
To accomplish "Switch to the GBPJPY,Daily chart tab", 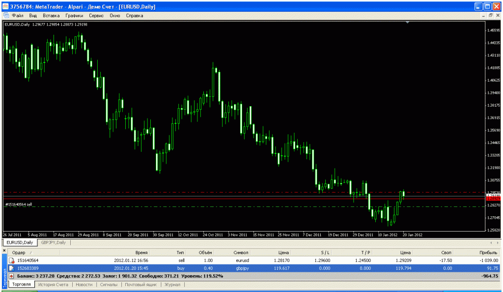I will (x=54, y=242).
